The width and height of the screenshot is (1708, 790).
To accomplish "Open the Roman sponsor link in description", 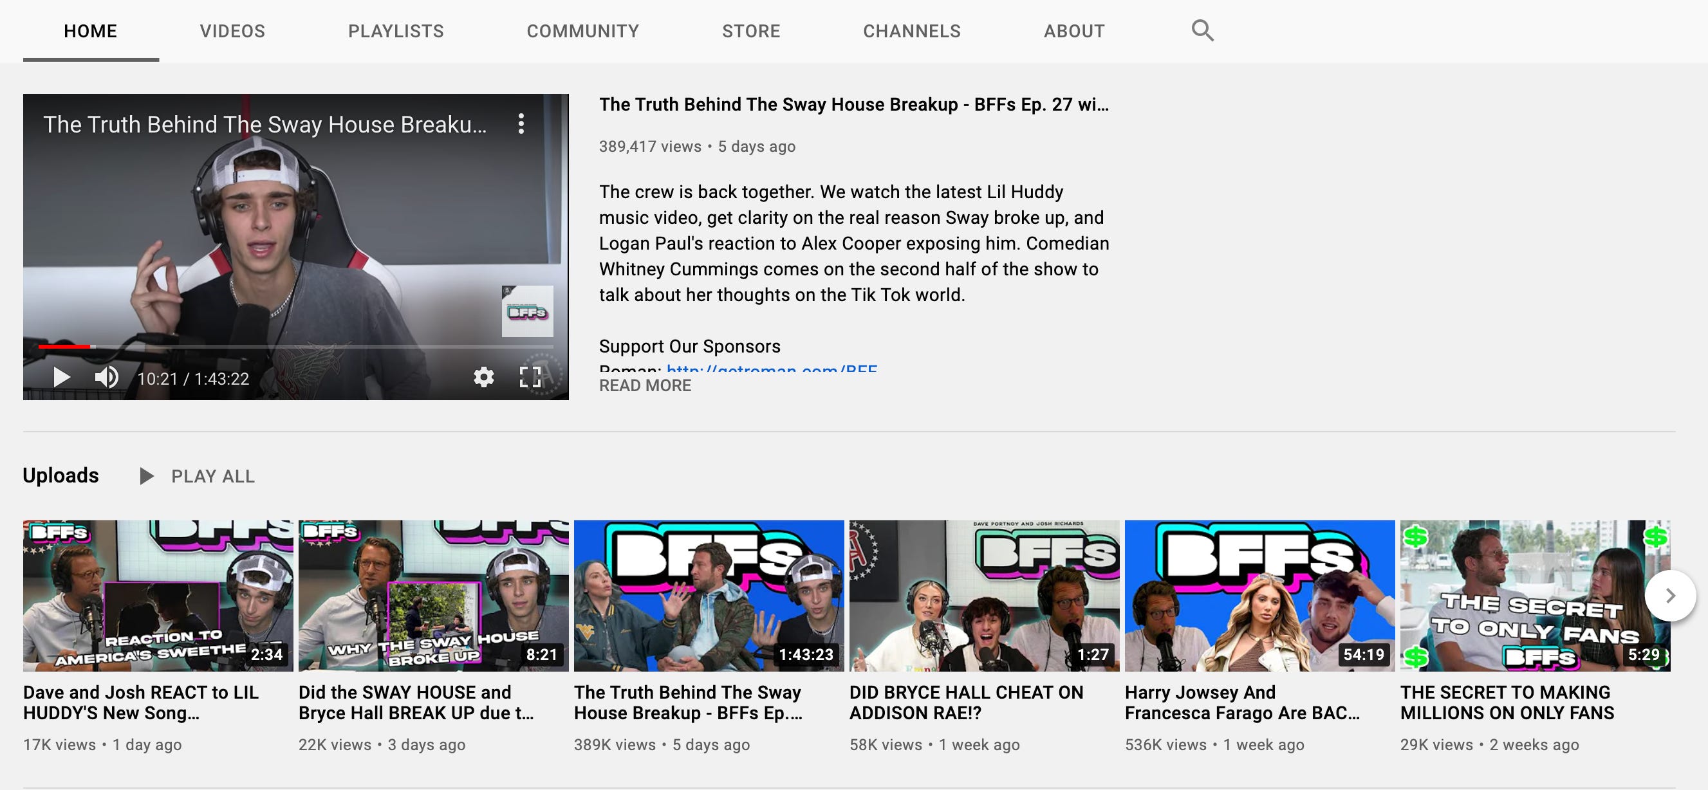I will (771, 367).
